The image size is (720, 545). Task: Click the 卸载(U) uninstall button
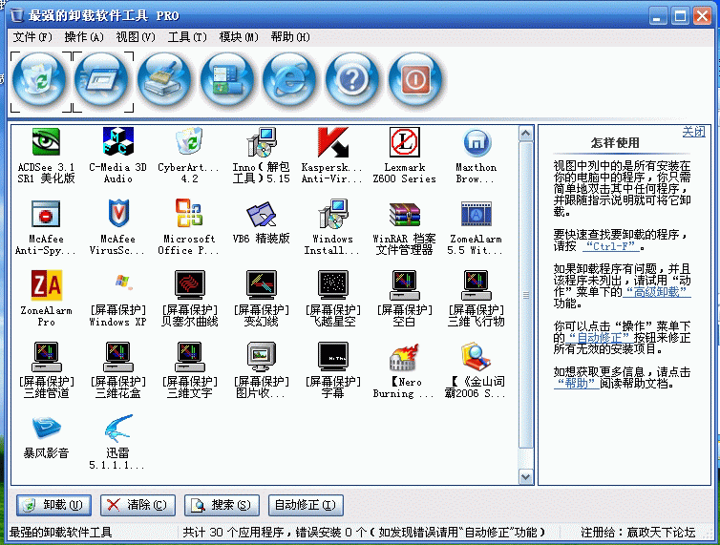click(53, 505)
